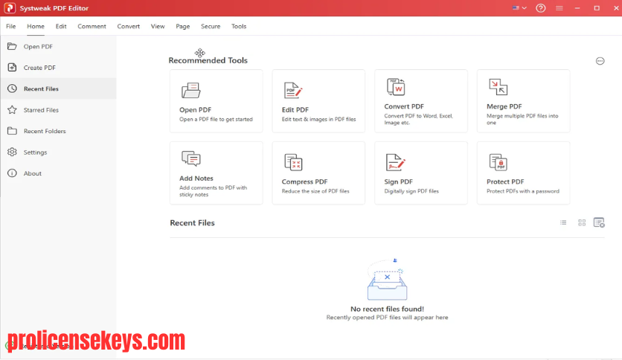Switch Recent Files to grid view
Image resolution: width=622 pixels, height=360 pixels.
582,223
